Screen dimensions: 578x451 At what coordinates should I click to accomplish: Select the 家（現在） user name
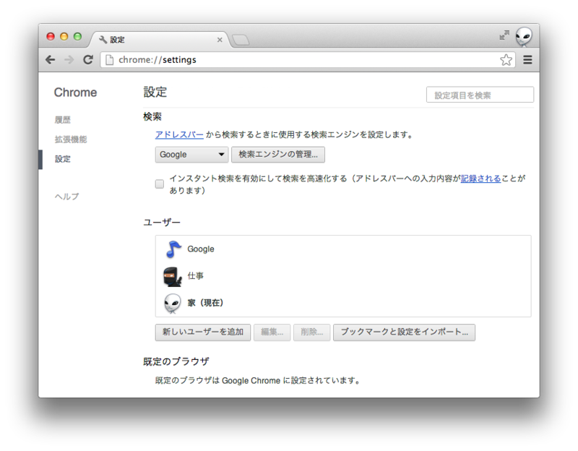pos(205,303)
